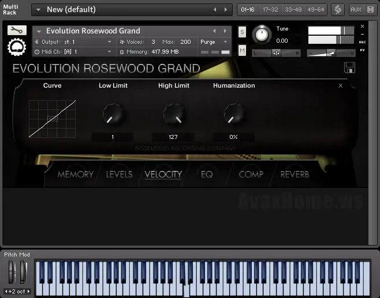Click the High Limit knob
The height and width of the screenshot is (298, 380).
(x=174, y=114)
